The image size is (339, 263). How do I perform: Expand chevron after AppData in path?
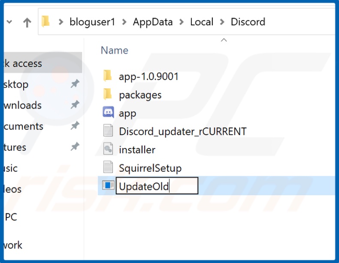[x=182, y=22]
